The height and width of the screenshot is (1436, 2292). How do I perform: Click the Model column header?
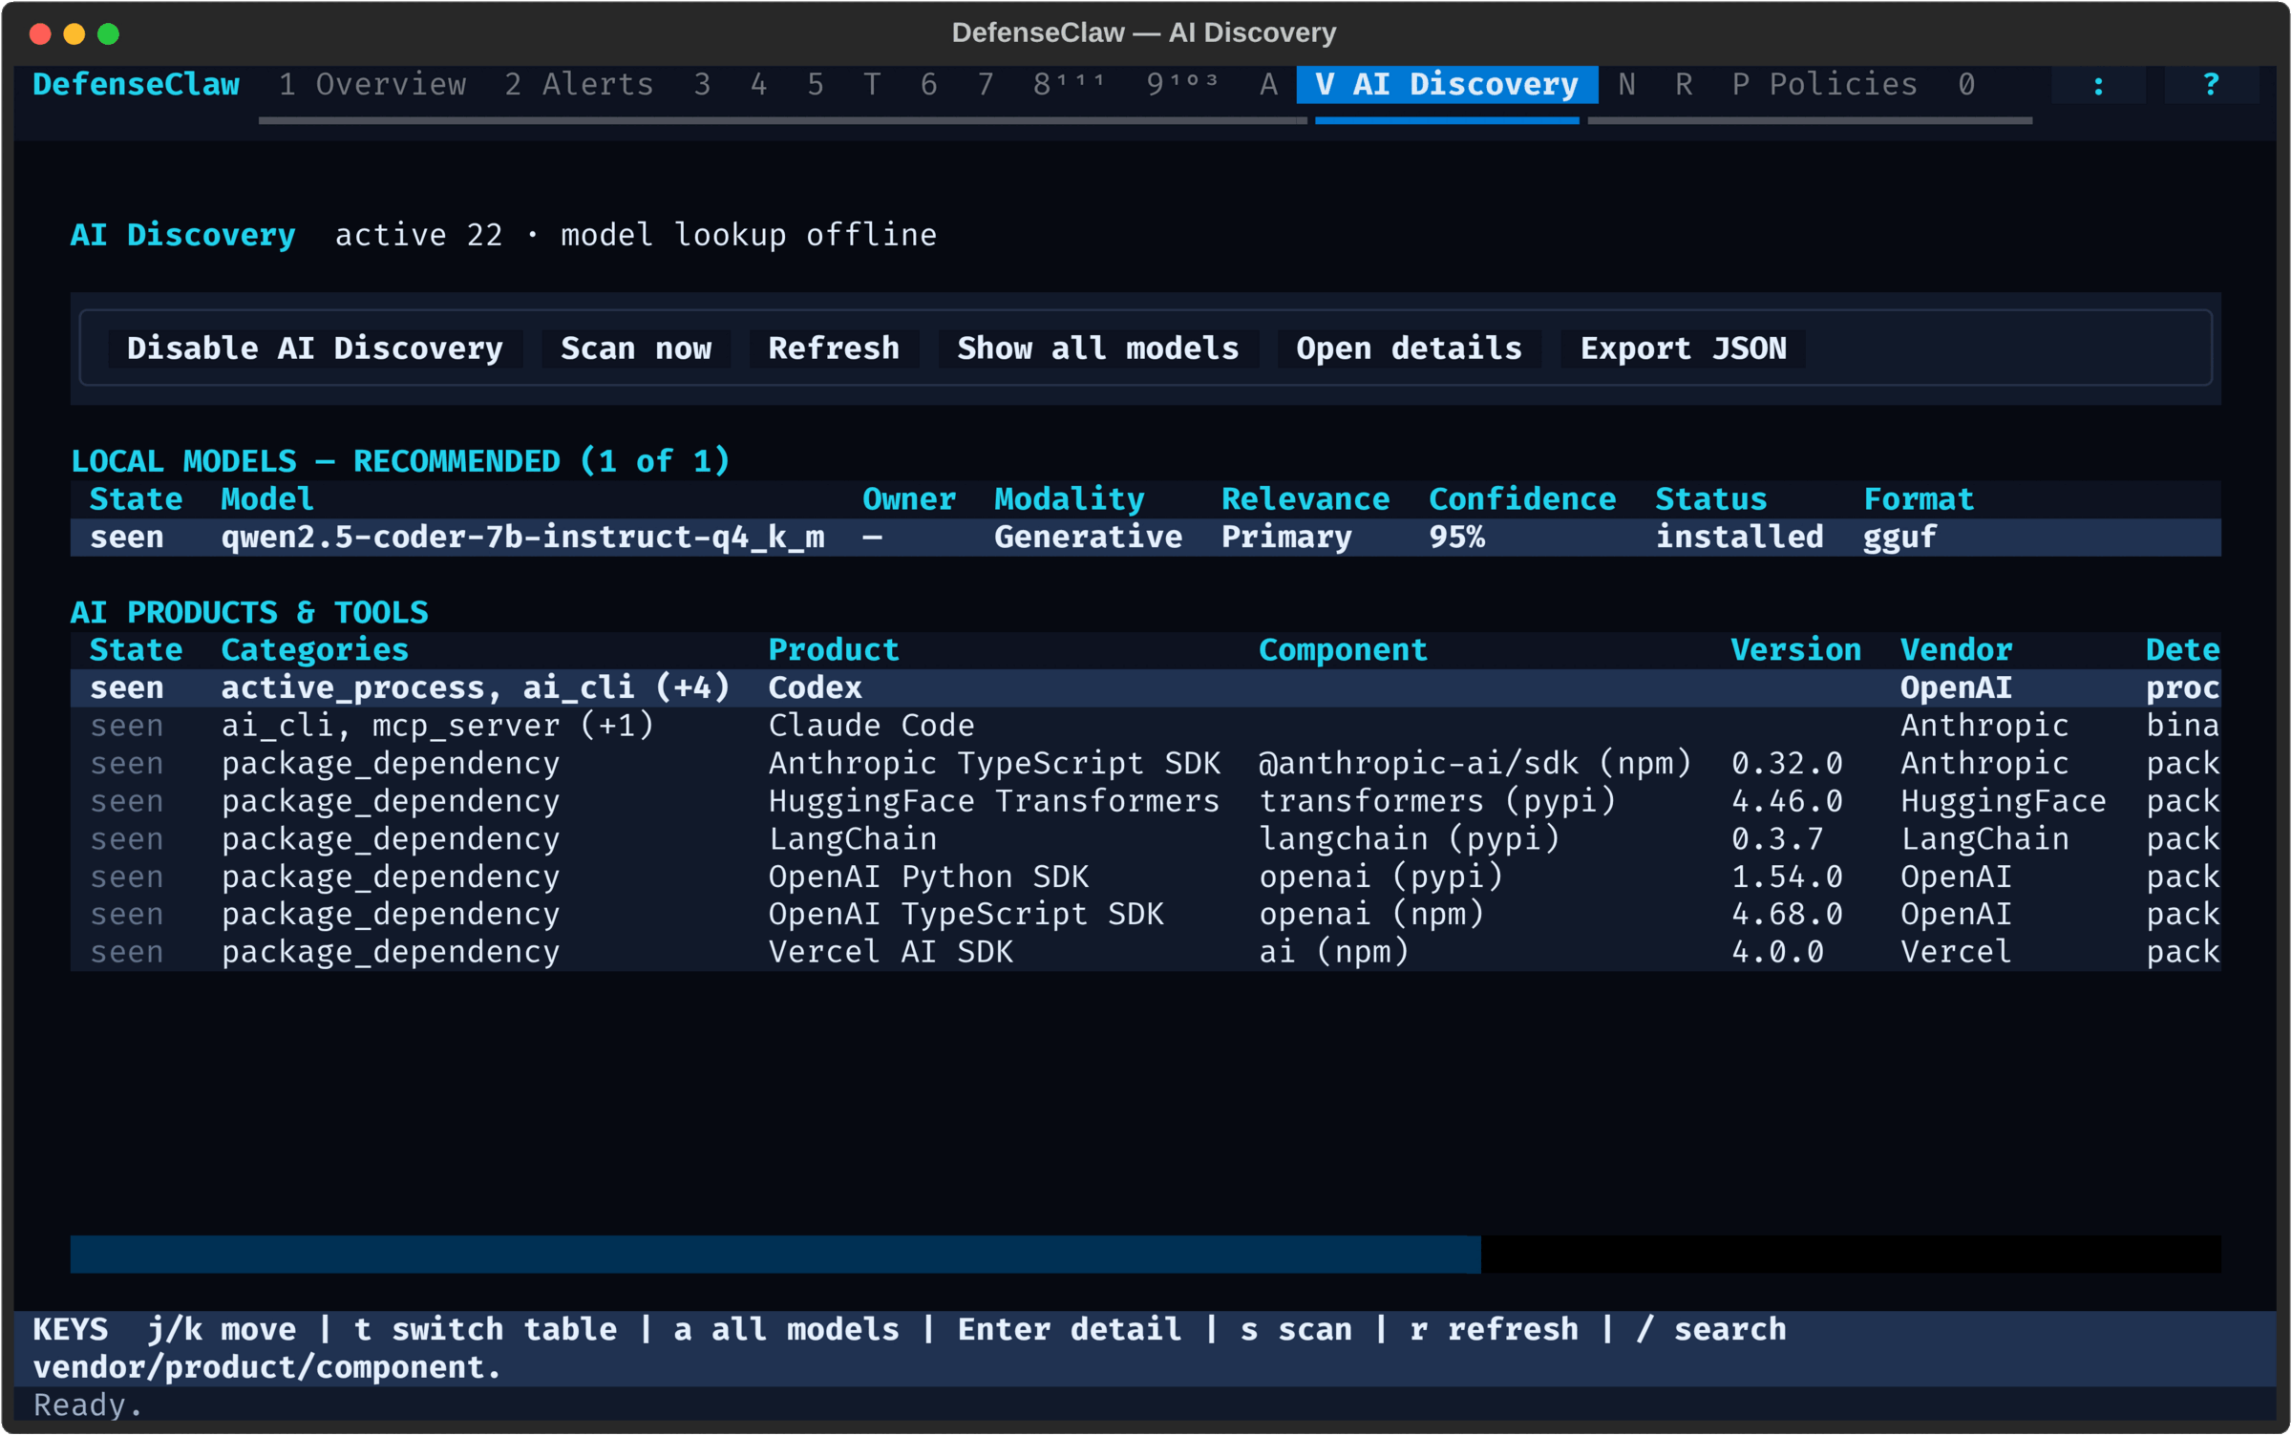(x=267, y=499)
